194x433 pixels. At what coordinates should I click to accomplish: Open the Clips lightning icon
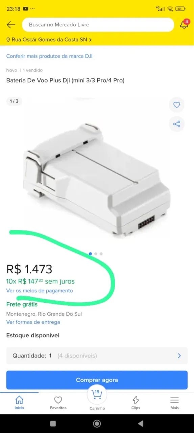point(136,402)
